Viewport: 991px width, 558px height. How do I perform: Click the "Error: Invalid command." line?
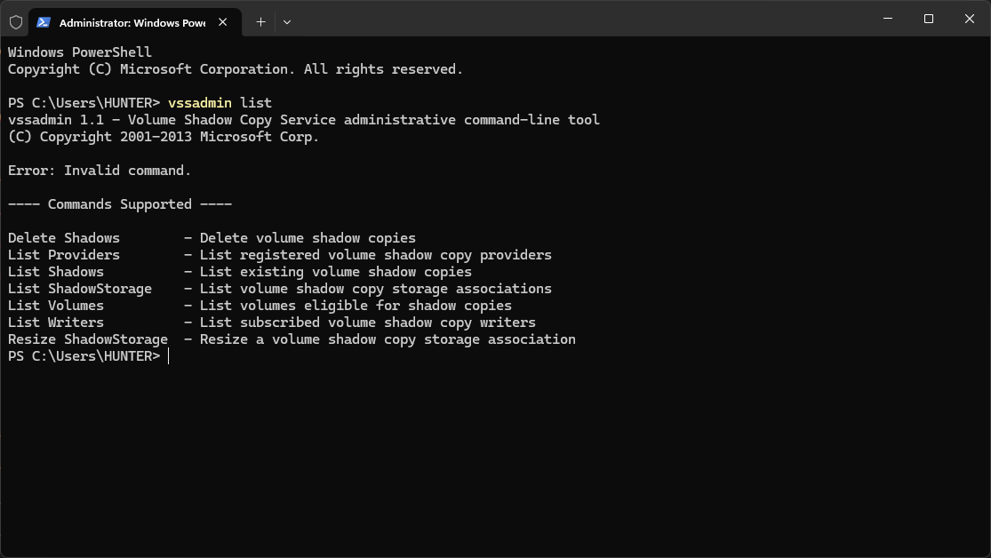[x=100, y=171]
